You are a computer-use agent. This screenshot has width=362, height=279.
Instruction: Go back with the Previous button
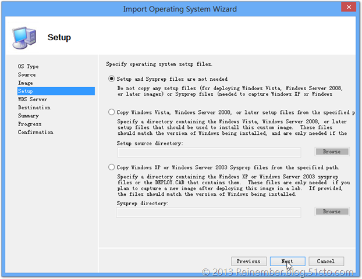[249, 261]
